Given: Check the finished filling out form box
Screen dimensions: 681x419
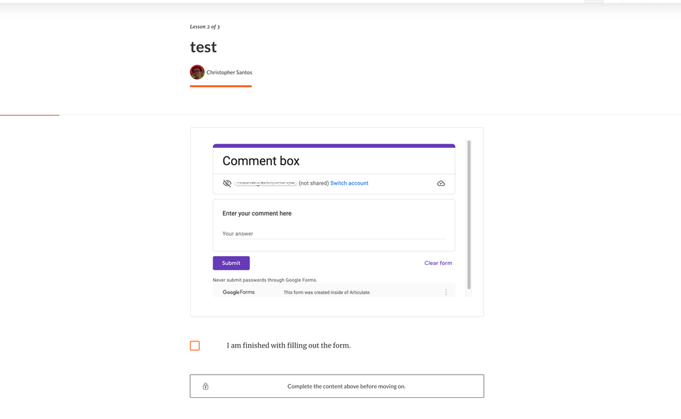Looking at the screenshot, I should point(195,346).
